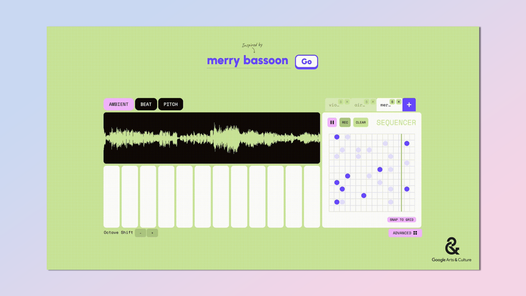Image resolution: width=526 pixels, height=296 pixels.
Task: Add a new track with the plus icon
Action: (409, 104)
